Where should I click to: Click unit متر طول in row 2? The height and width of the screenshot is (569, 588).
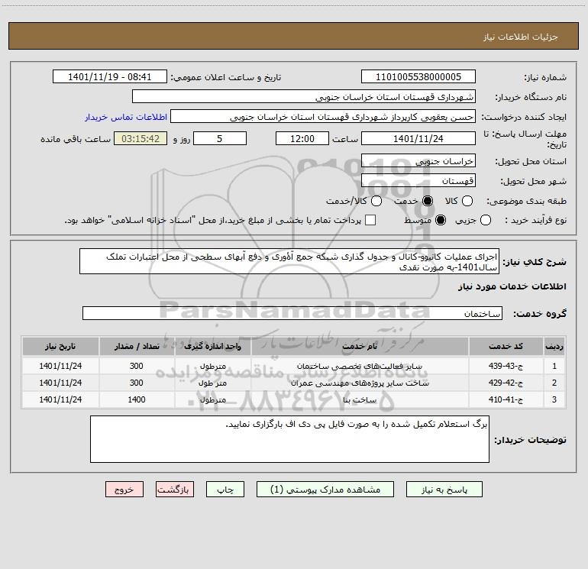(x=212, y=383)
